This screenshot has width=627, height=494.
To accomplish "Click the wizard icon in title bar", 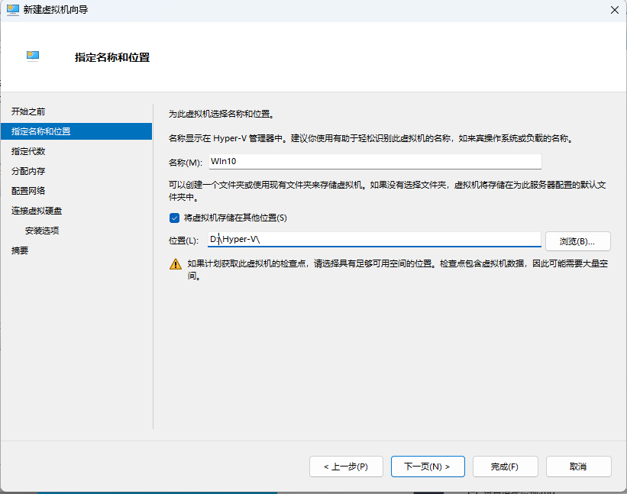I will 13,10.
